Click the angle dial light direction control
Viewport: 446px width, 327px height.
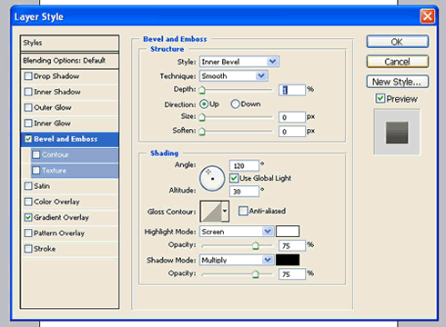(x=212, y=178)
